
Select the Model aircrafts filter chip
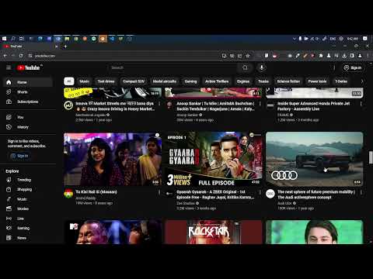click(x=165, y=81)
